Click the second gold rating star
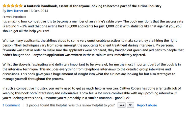191x113 pixels. point(9,6)
